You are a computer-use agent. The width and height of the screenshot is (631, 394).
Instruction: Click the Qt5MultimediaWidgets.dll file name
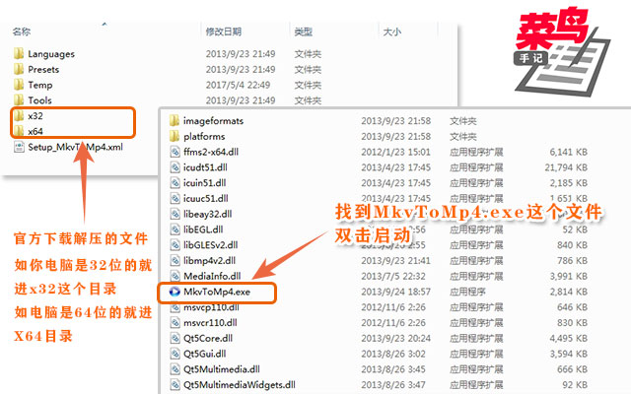[240, 385]
